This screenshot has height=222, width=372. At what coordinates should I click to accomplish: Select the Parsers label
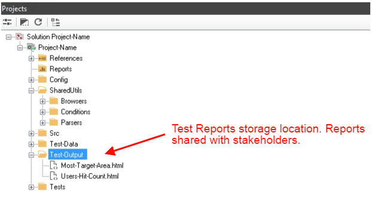71,122
